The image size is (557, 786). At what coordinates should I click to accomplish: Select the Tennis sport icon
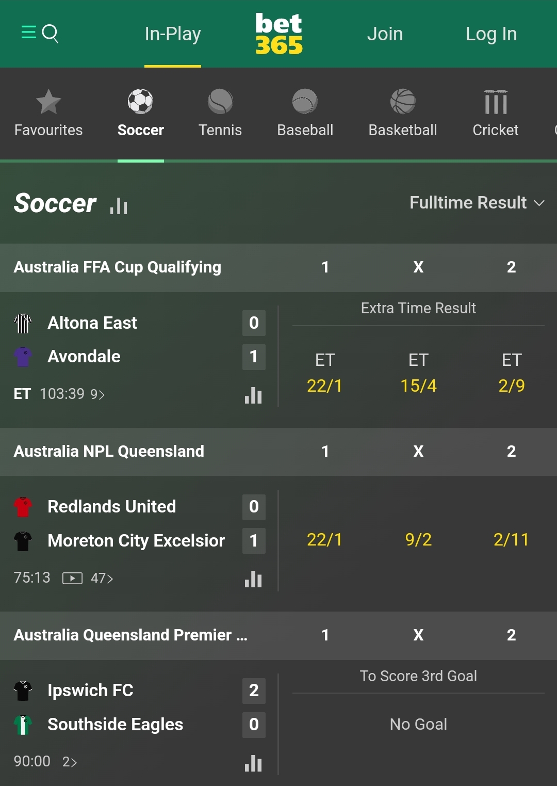click(x=220, y=102)
